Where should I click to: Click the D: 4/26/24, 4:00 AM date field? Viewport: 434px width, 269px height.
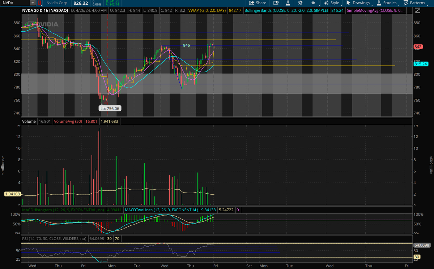(89, 10)
